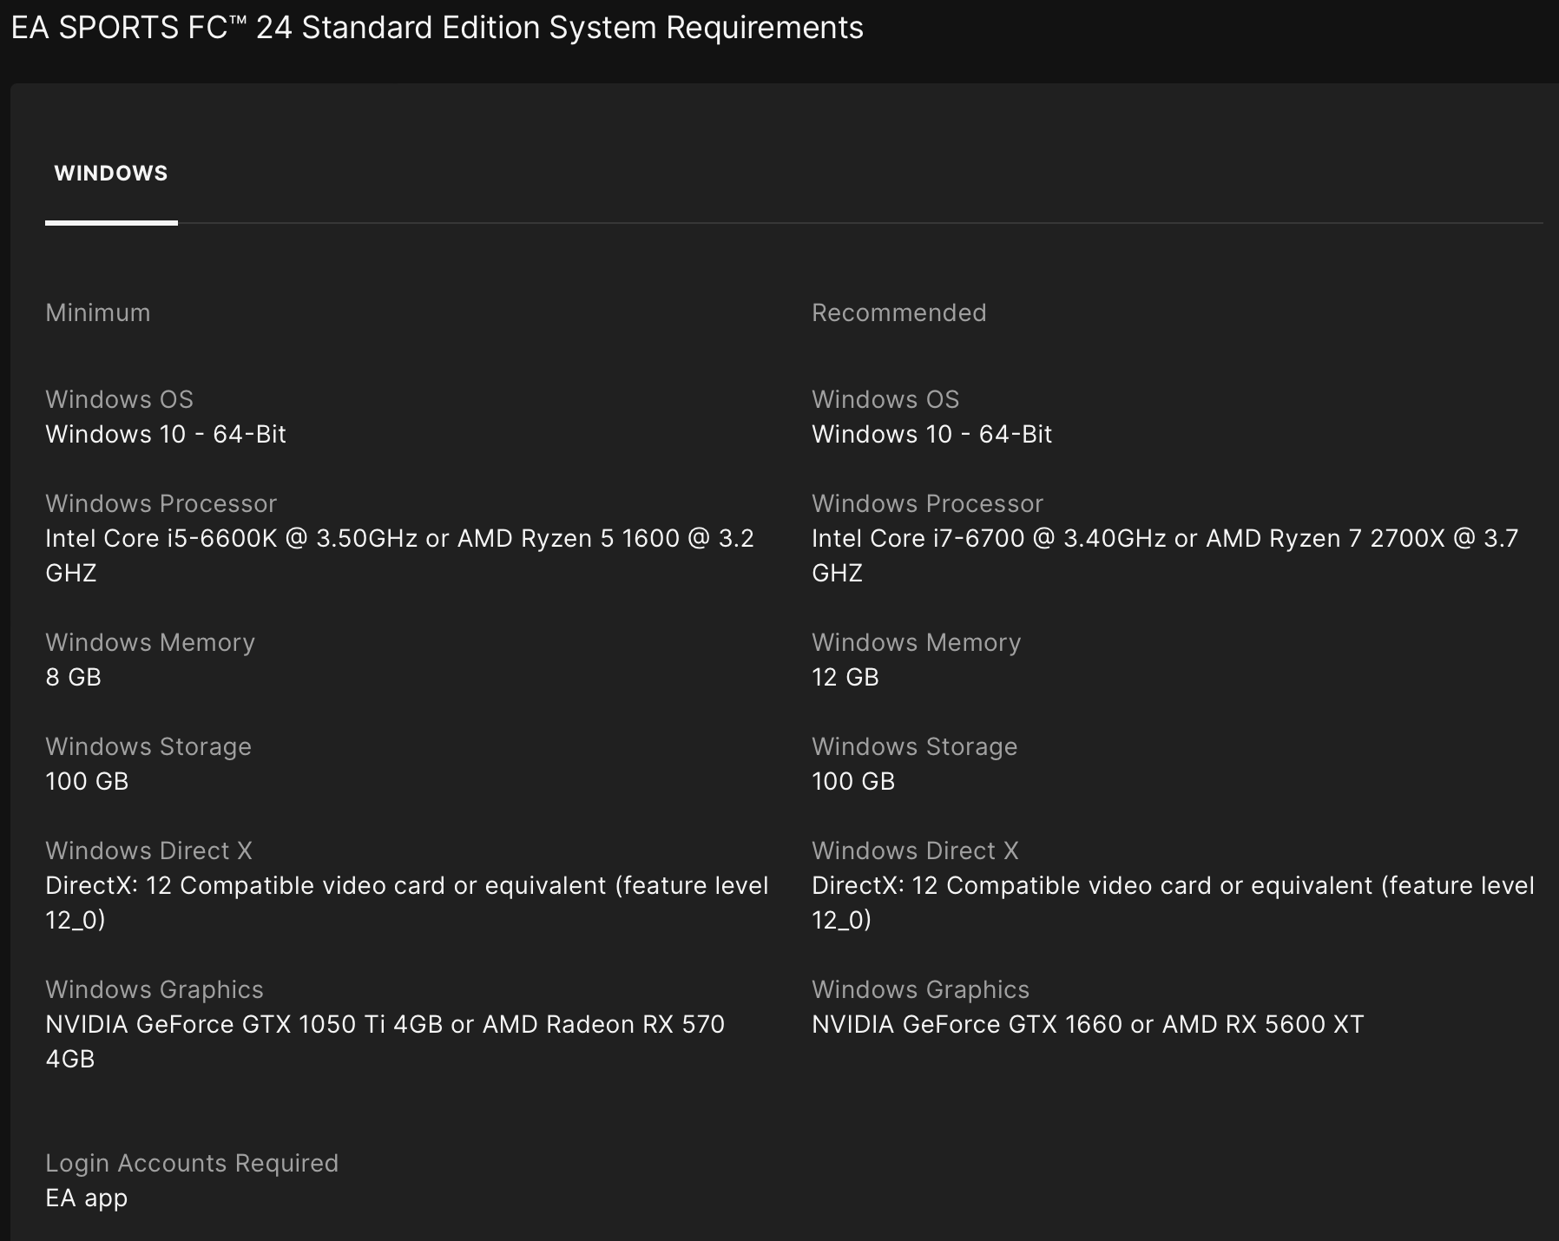Click the minimum DirectX 12 requirement text

pos(406,886)
